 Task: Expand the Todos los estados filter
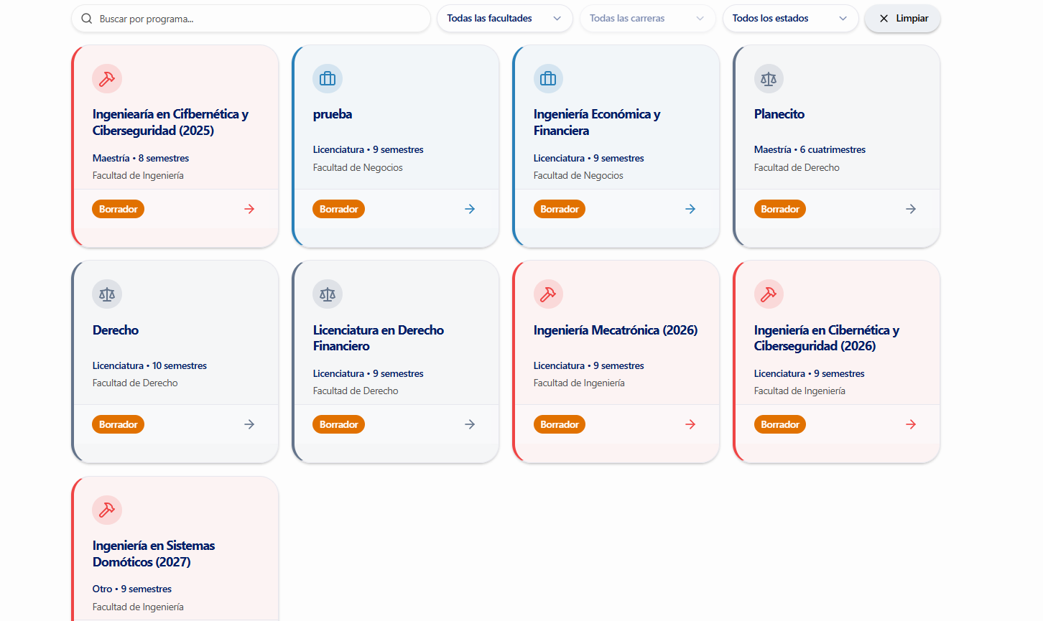pos(790,19)
